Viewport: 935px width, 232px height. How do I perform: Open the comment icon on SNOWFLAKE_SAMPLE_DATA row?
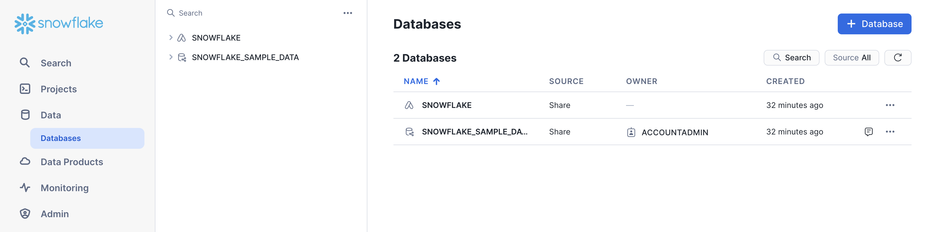click(868, 132)
